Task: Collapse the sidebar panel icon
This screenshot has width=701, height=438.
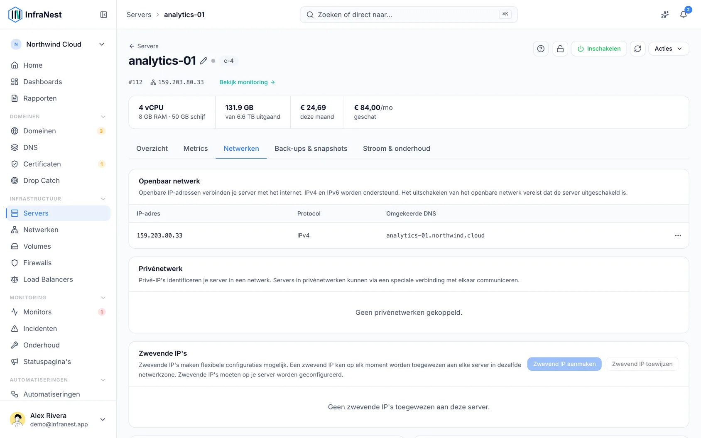Action: point(104,15)
